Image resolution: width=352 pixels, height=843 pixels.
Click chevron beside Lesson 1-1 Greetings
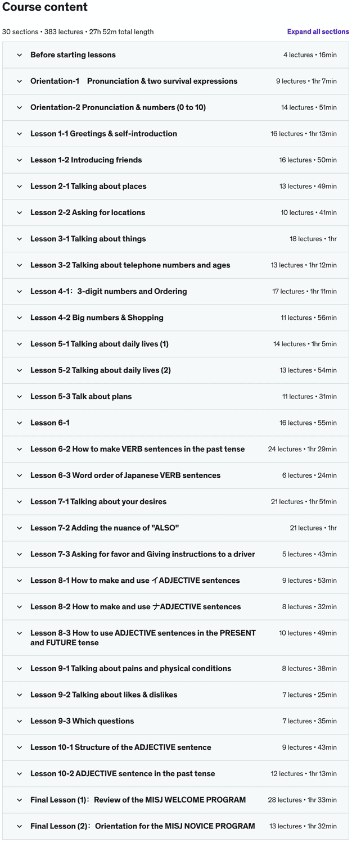pyautogui.click(x=20, y=134)
